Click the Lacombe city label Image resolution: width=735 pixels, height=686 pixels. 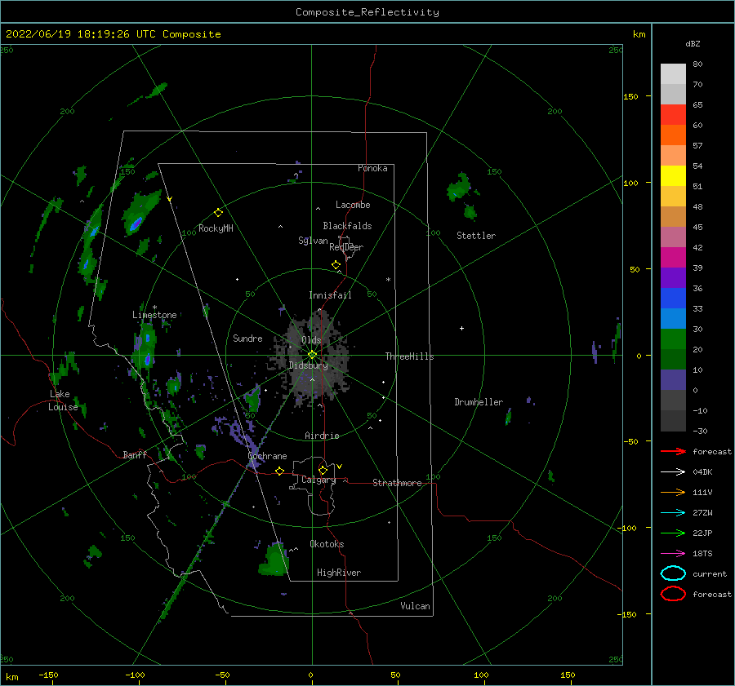[x=353, y=205]
